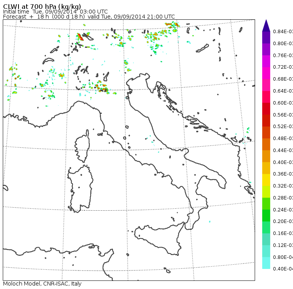Select the red swatch below the 0.60E-03 tick

tap(266, 109)
